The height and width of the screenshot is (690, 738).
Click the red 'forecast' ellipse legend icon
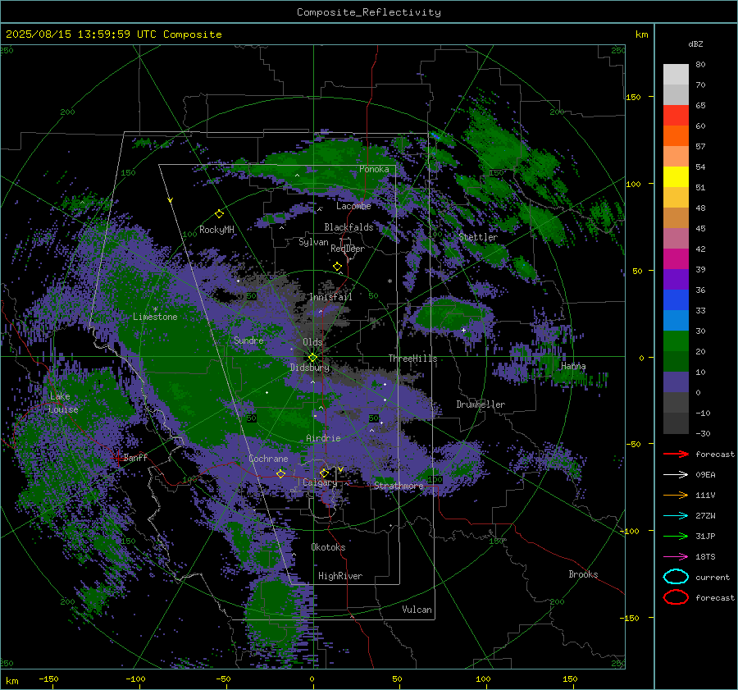point(676,597)
